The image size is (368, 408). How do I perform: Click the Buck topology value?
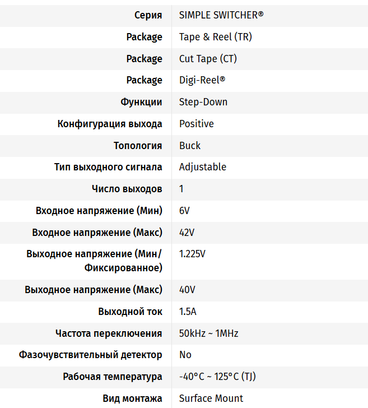click(190, 146)
